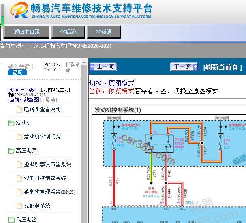
Task: Click 折叠全部 to collapse all
Action: 73,67
